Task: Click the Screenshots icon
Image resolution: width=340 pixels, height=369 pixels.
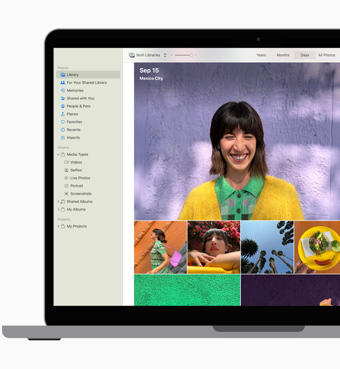Action: (x=67, y=194)
